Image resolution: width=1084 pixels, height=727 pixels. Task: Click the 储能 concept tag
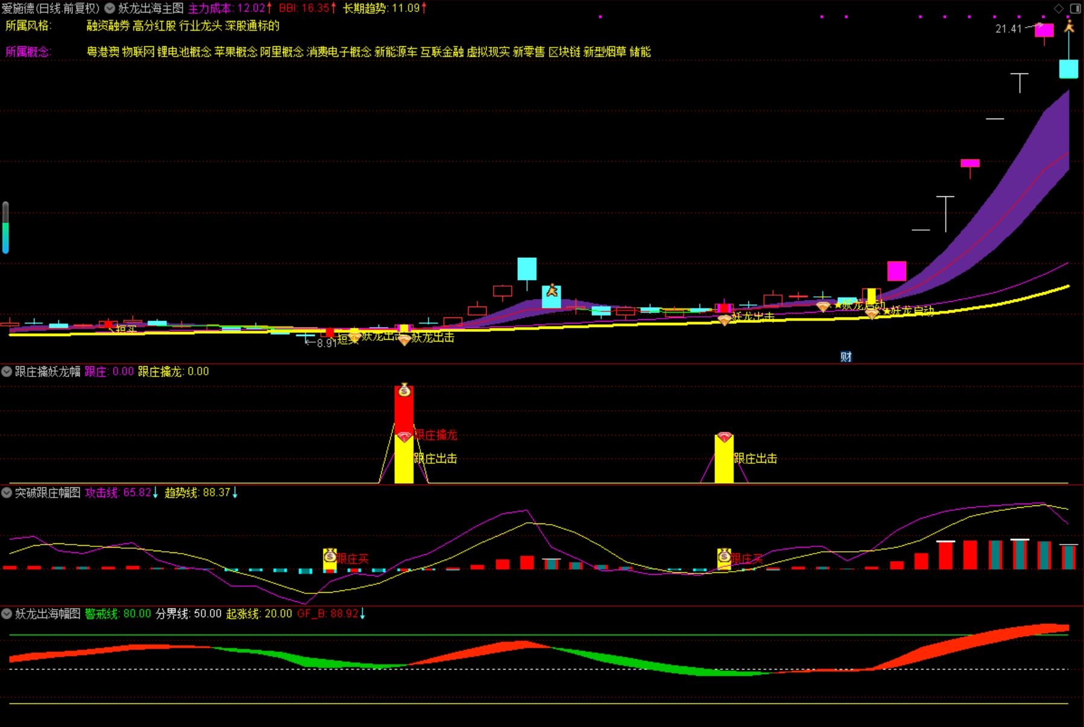click(640, 52)
